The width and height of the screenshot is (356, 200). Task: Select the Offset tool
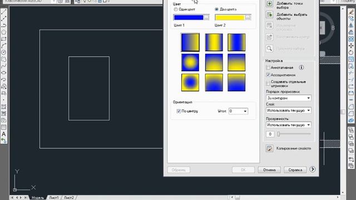pos(351,32)
